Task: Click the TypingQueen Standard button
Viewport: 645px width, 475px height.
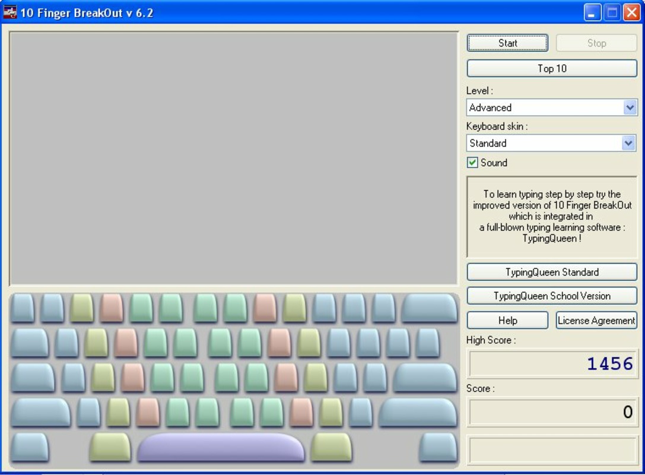Action: [552, 272]
